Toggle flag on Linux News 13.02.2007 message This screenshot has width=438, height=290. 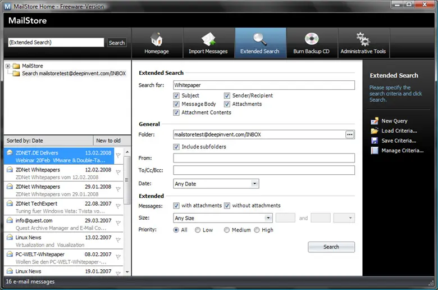[x=118, y=240]
